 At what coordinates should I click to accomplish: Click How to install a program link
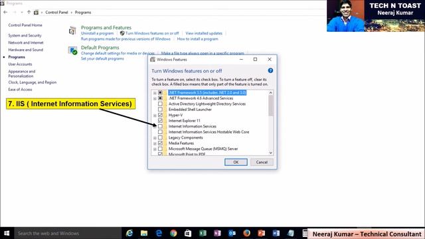click(198, 39)
